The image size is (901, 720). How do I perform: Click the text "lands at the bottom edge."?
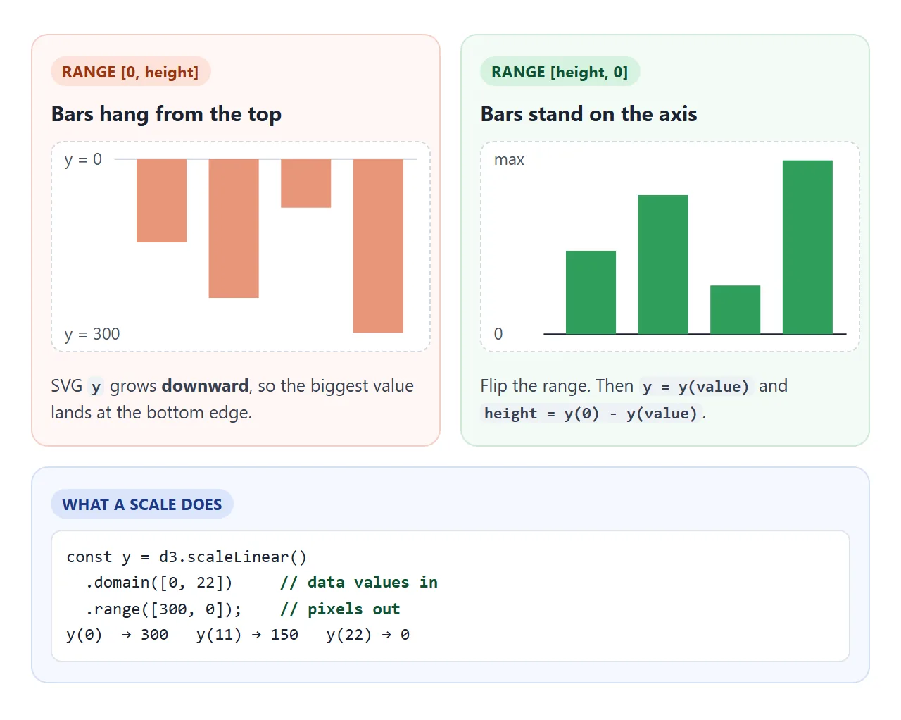pos(151,413)
